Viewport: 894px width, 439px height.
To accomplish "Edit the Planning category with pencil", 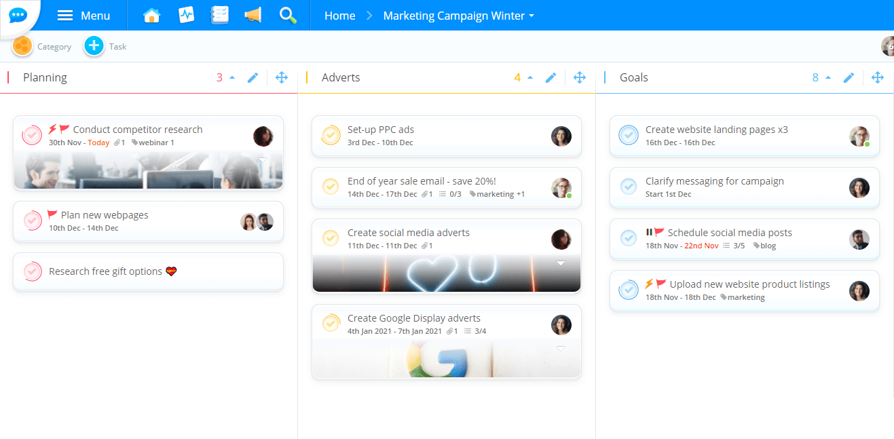I will tap(253, 78).
